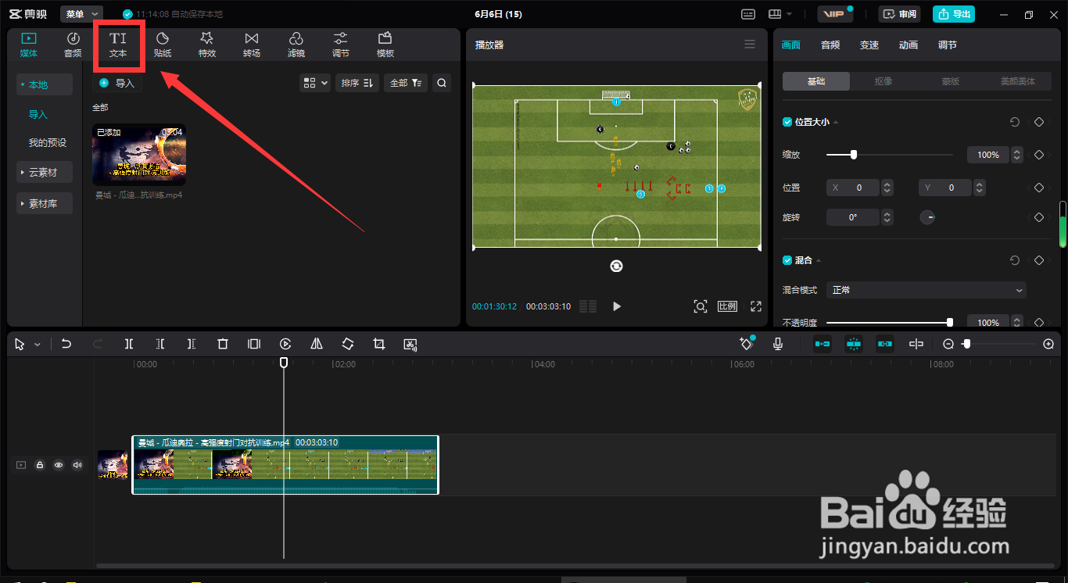
Task: Click the rotate handle below preview
Action: (616, 266)
